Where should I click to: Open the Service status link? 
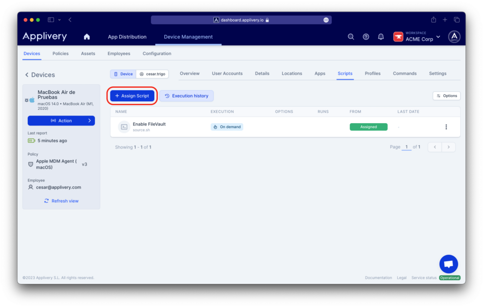424,278
